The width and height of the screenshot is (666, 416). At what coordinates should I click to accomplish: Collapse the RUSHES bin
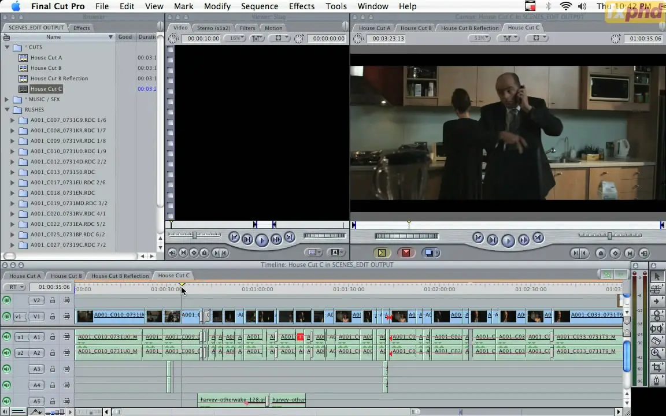tap(7, 110)
